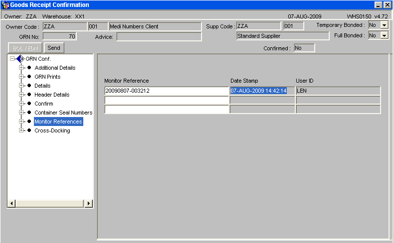The image size is (394, 243).
Task: Expand the Additional Details node
Action: click(x=21, y=68)
